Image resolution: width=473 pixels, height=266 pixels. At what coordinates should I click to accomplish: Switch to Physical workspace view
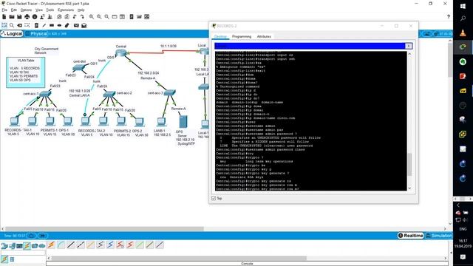36,33
